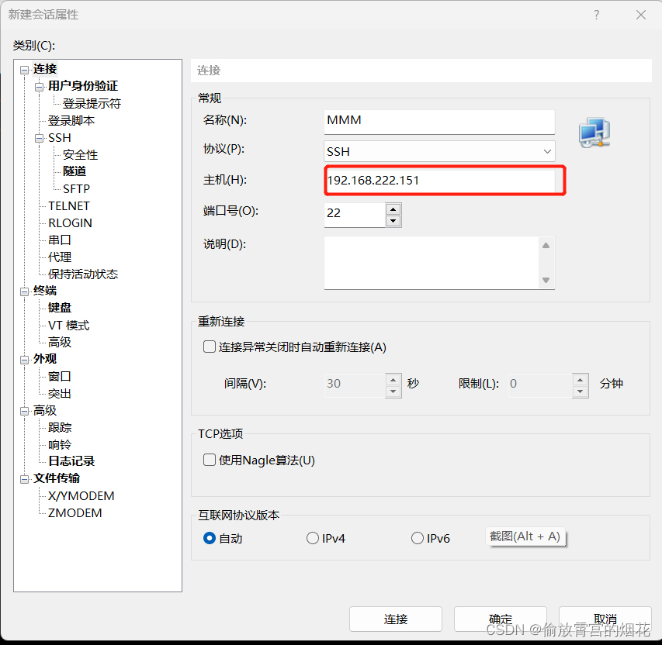
Task: Select 外观 tree item
Action: (x=45, y=359)
